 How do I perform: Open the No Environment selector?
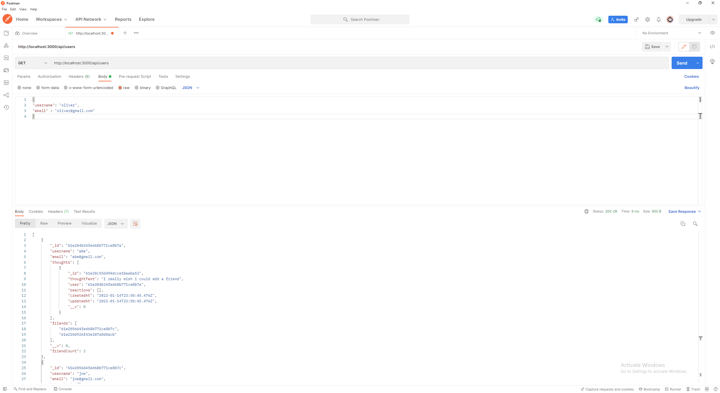pos(671,33)
